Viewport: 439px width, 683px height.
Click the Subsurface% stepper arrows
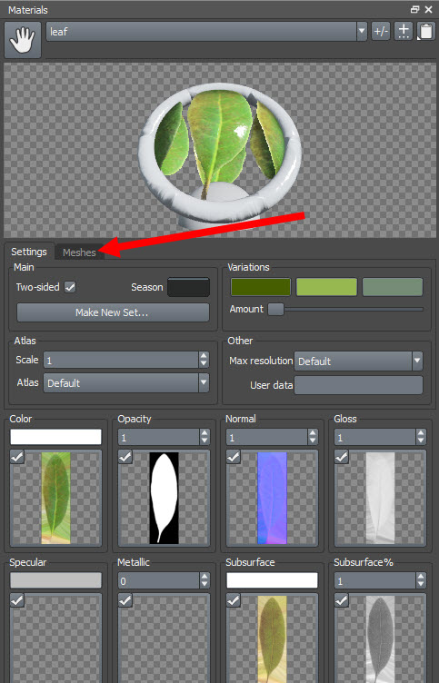pyautogui.click(x=421, y=580)
